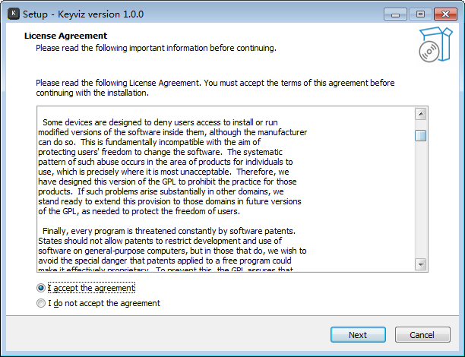The height and width of the screenshot is (357, 465).
Task: Maximize the Setup window
Action: (420, 14)
